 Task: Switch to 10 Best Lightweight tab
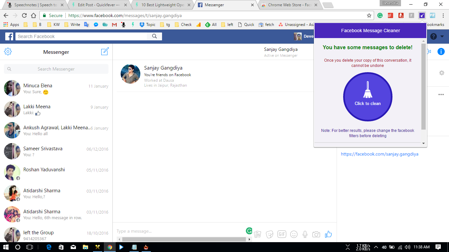[x=162, y=5]
